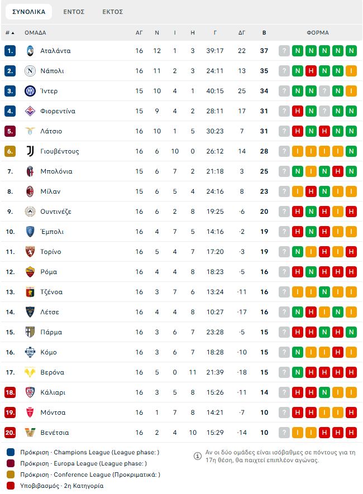Click the Inter club crest icon
363x494 pixels.
click(30, 91)
